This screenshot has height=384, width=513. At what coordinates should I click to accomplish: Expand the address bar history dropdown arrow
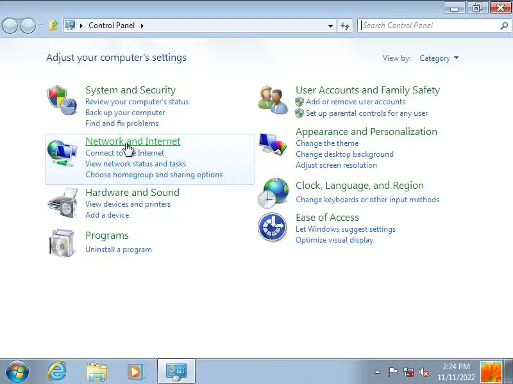pyautogui.click(x=330, y=26)
